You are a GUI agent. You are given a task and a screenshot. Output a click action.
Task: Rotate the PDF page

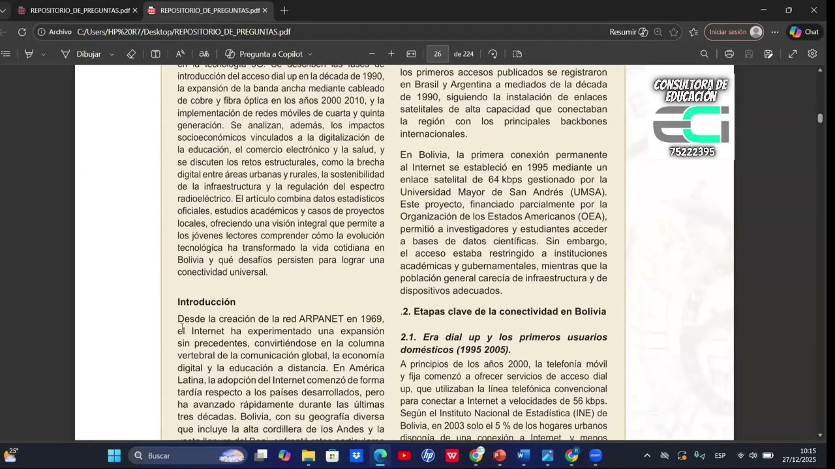point(493,54)
